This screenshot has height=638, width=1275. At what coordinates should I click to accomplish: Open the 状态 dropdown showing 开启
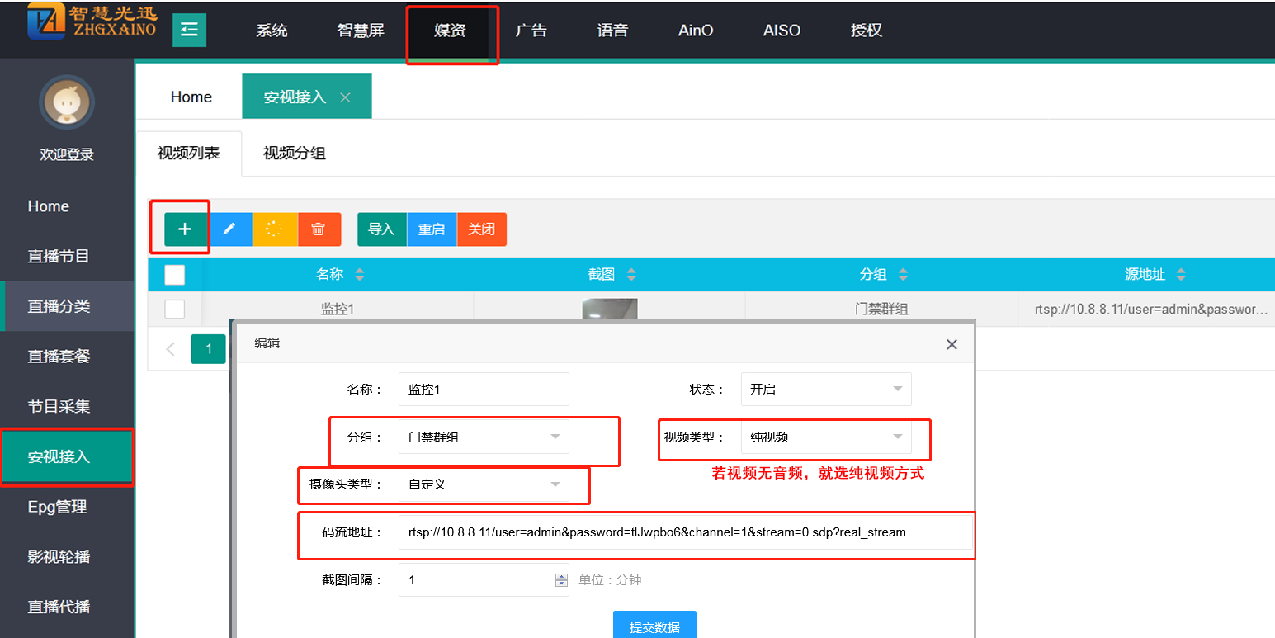tap(825, 390)
